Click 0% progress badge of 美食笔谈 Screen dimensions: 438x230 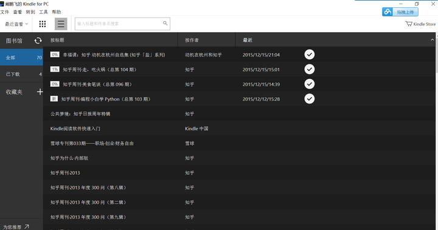point(55,84)
